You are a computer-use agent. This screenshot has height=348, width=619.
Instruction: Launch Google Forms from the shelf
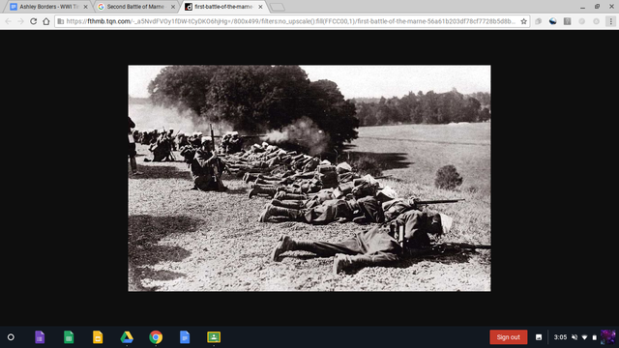point(40,337)
